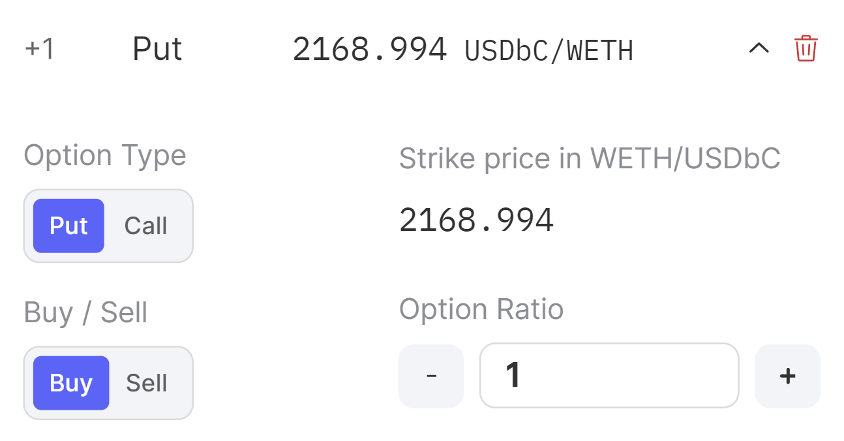Click the strike price value below the label
This screenshot has height=441, width=844.
(x=476, y=220)
